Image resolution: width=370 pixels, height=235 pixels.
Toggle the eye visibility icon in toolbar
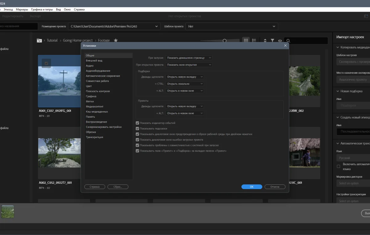[x=280, y=40]
